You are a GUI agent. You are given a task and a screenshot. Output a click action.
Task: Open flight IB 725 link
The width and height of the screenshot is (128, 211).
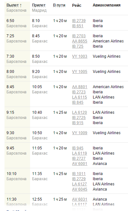click(78, 46)
